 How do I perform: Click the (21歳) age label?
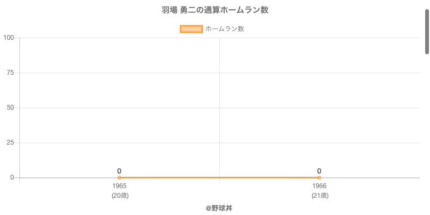[x=320, y=196]
